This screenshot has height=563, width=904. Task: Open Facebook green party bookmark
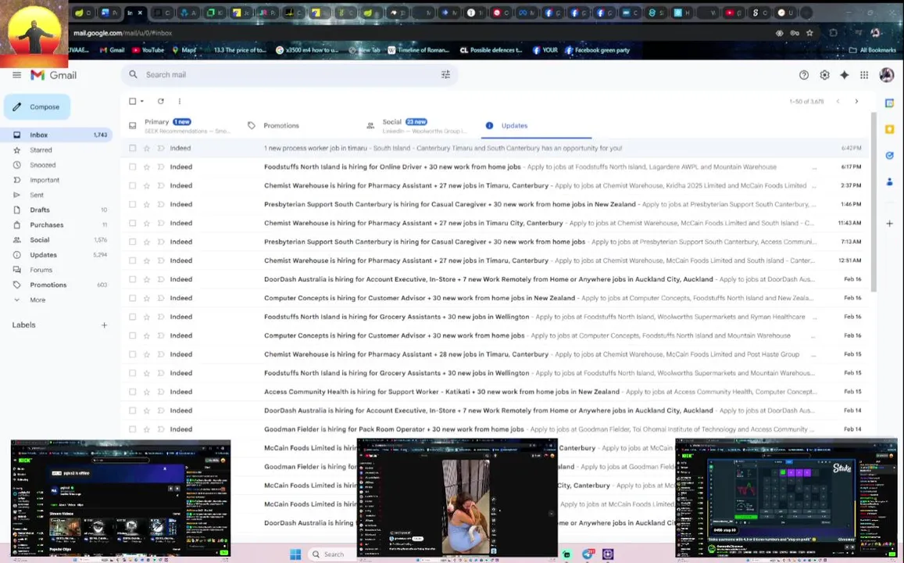pyautogui.click(x=597, y=50)
